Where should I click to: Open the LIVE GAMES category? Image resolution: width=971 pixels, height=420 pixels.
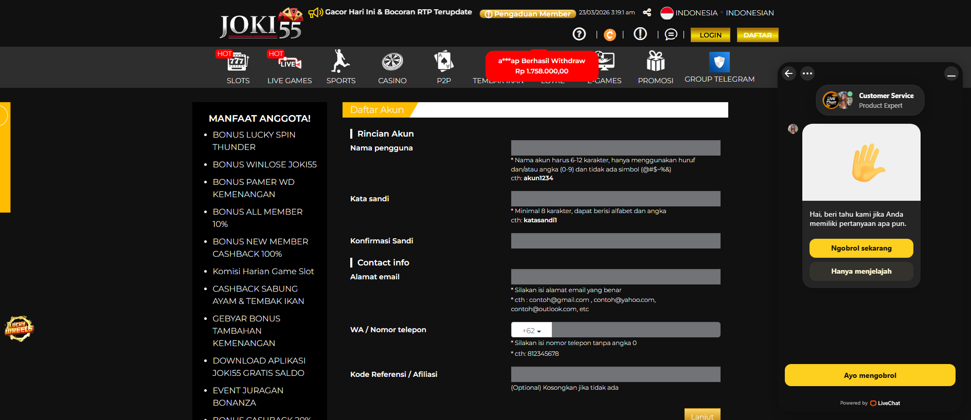click(290, 68)
